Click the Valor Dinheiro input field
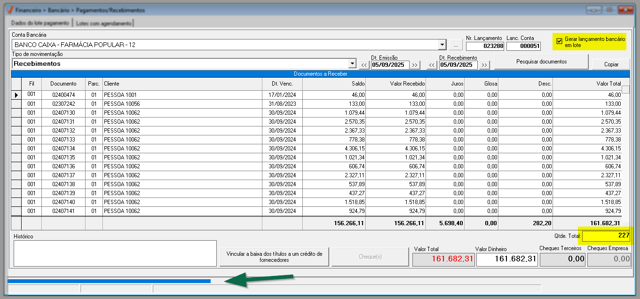640x299 pixels. click(506, 259)
